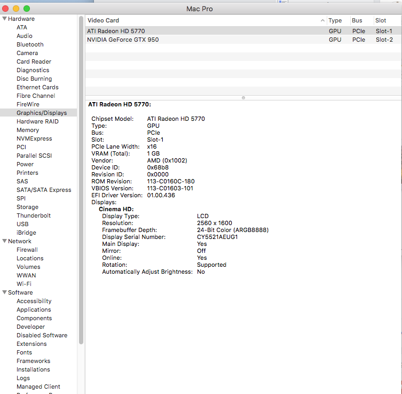Open Disc Burning section
The height and width of the screenshot is (394, 402).
pos(34,79)
